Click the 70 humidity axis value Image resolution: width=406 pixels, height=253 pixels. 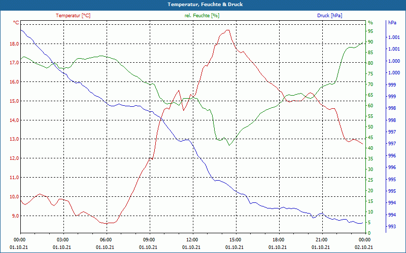point(370,85)
